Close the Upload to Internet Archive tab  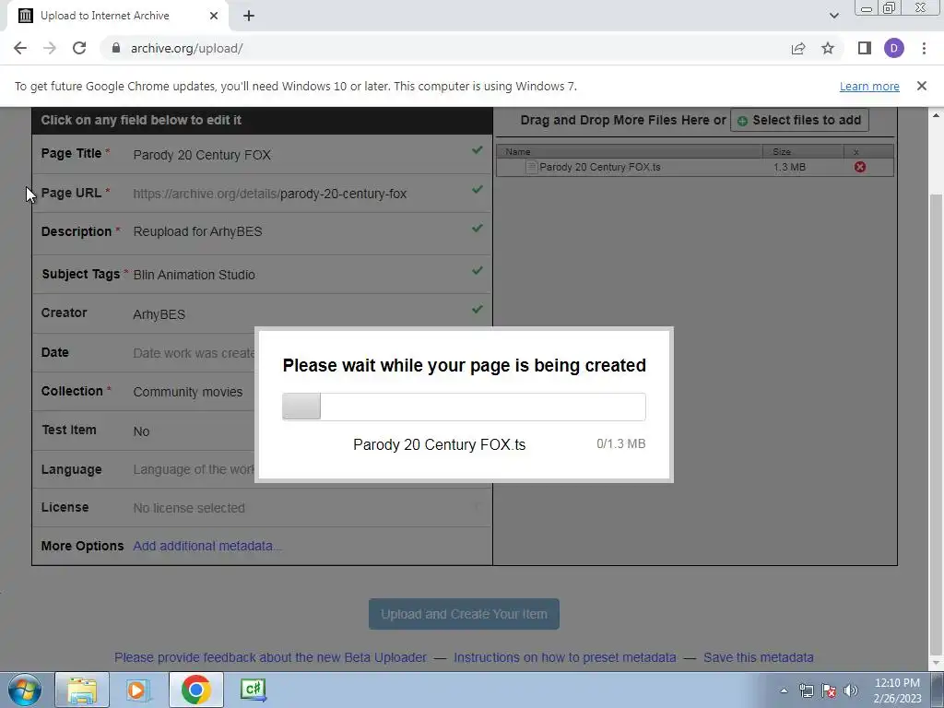214,16
